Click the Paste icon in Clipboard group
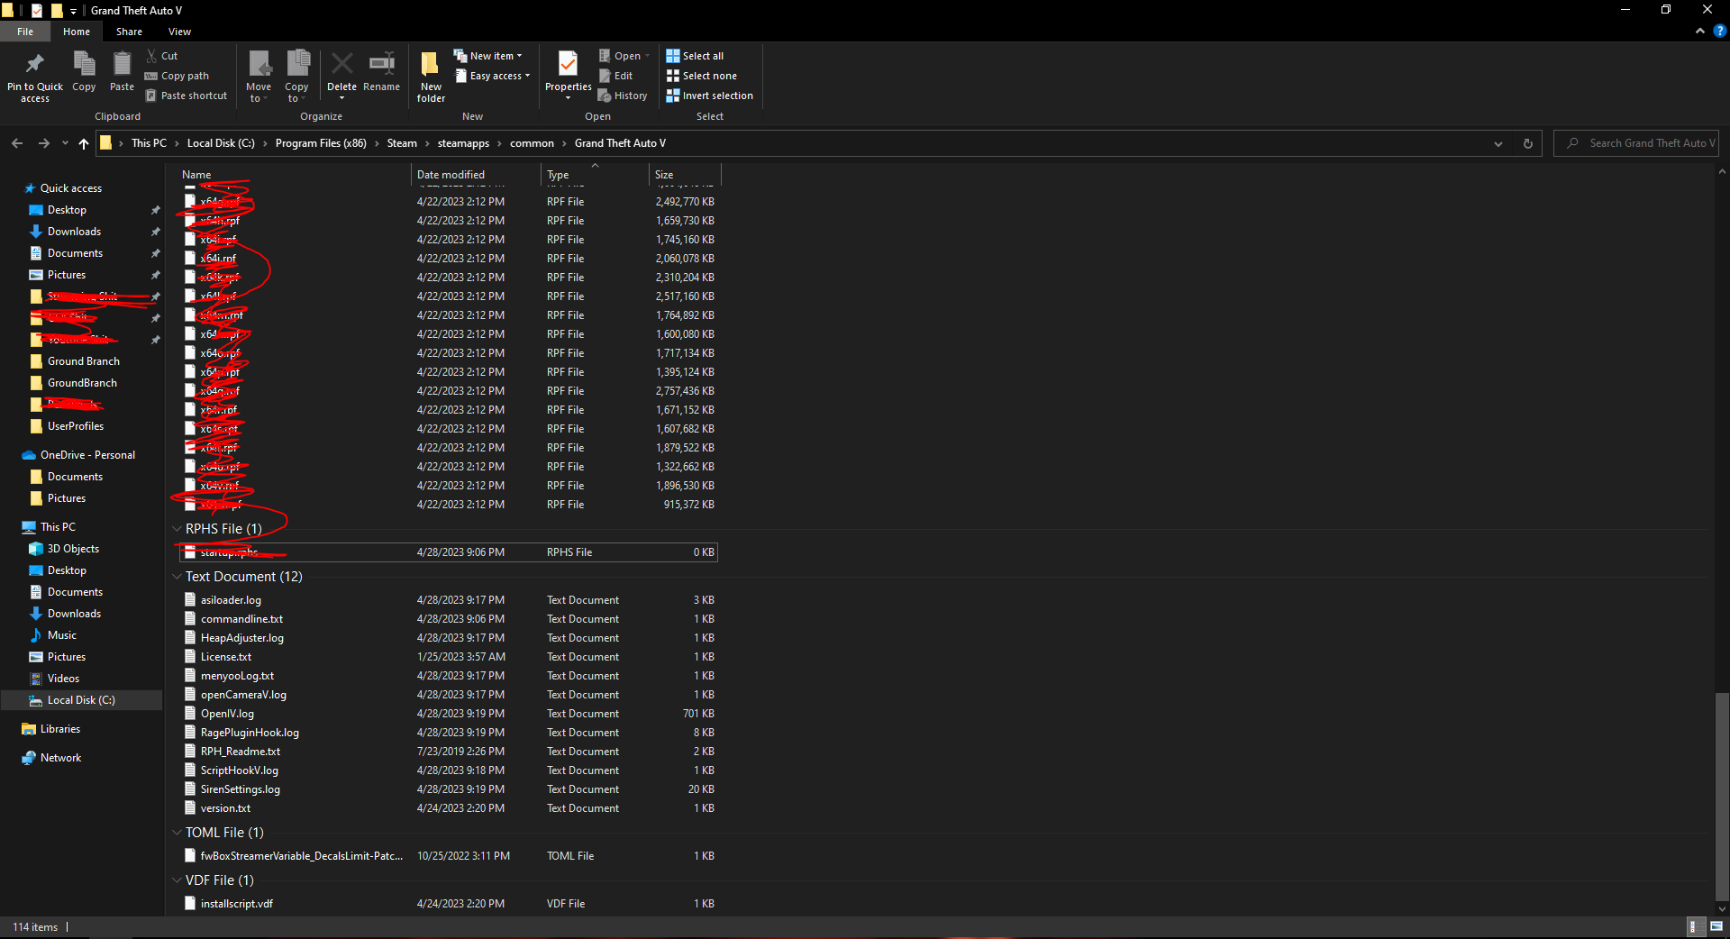The width and height of the screenshot is (1730, 939). (x=122, y=67)
